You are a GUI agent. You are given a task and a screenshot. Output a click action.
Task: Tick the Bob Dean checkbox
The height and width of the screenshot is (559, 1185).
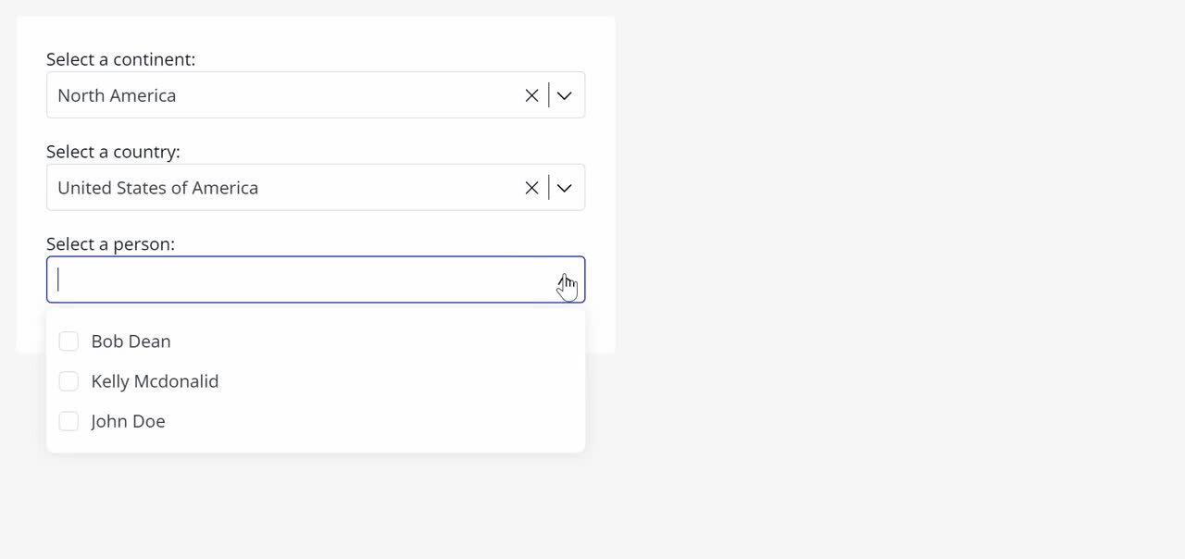click(x=69, y=342)
